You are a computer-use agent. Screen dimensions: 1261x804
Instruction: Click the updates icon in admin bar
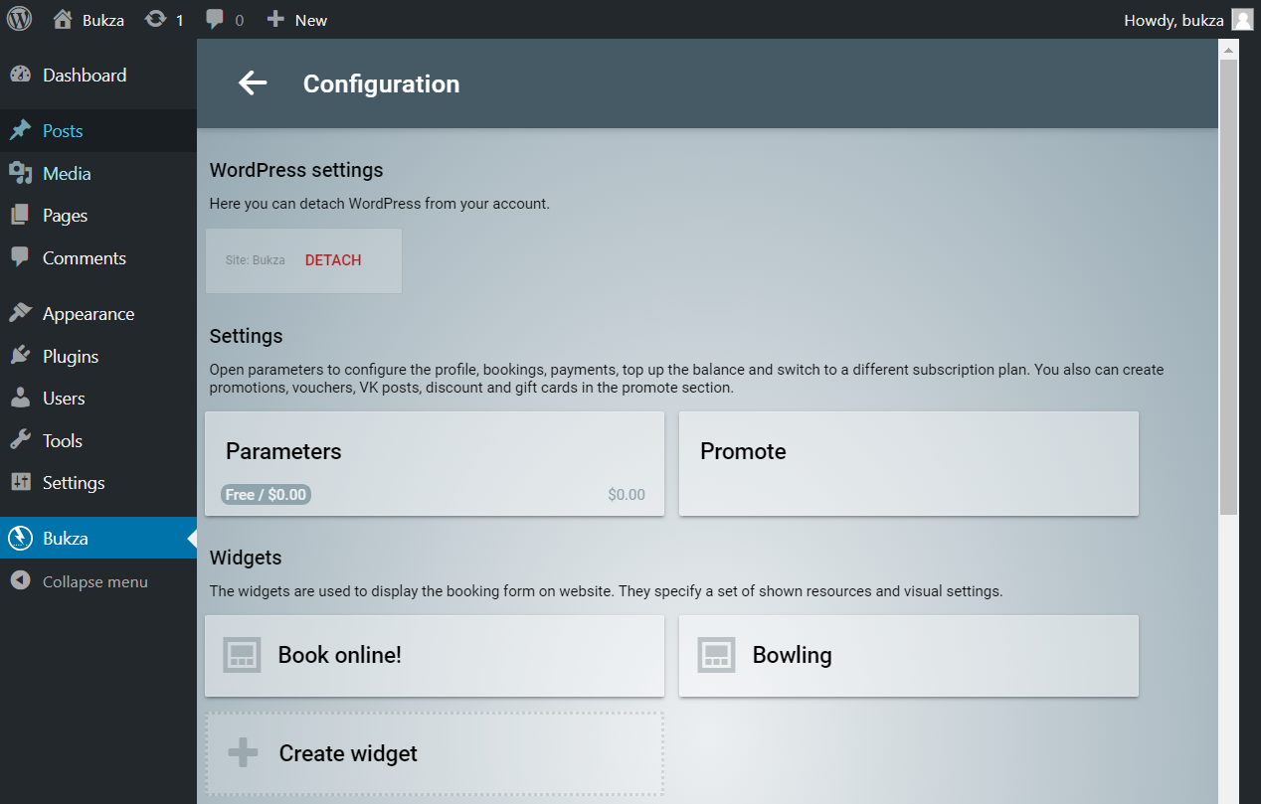point(156,19)
